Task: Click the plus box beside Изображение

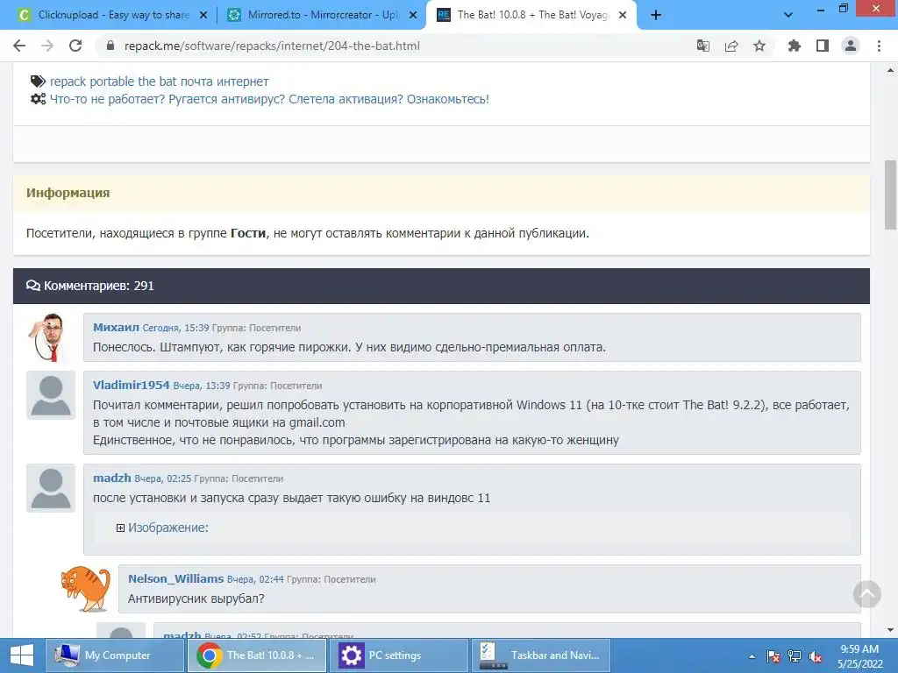Action: 120,528
